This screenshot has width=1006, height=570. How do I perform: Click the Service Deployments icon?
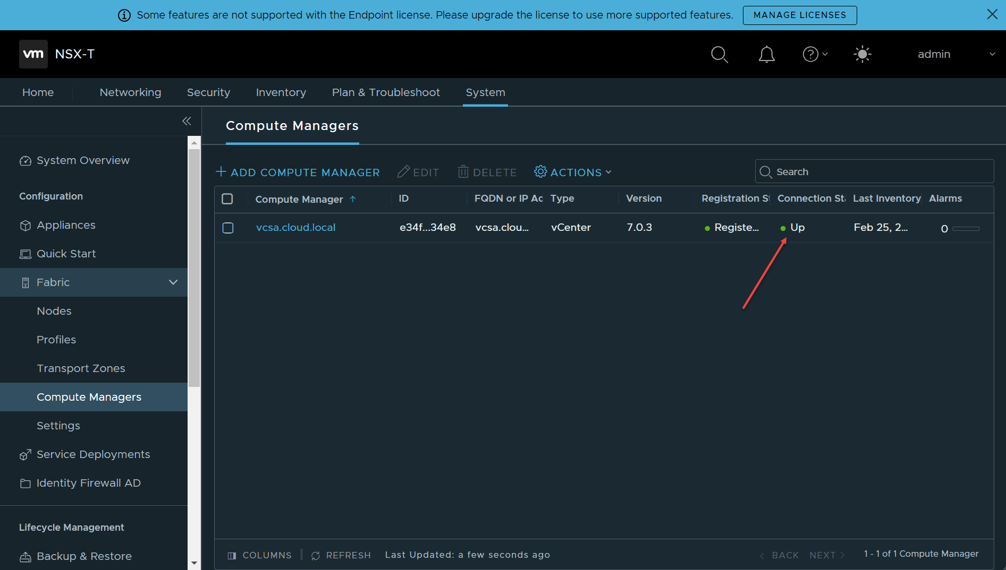coord(25,454)
